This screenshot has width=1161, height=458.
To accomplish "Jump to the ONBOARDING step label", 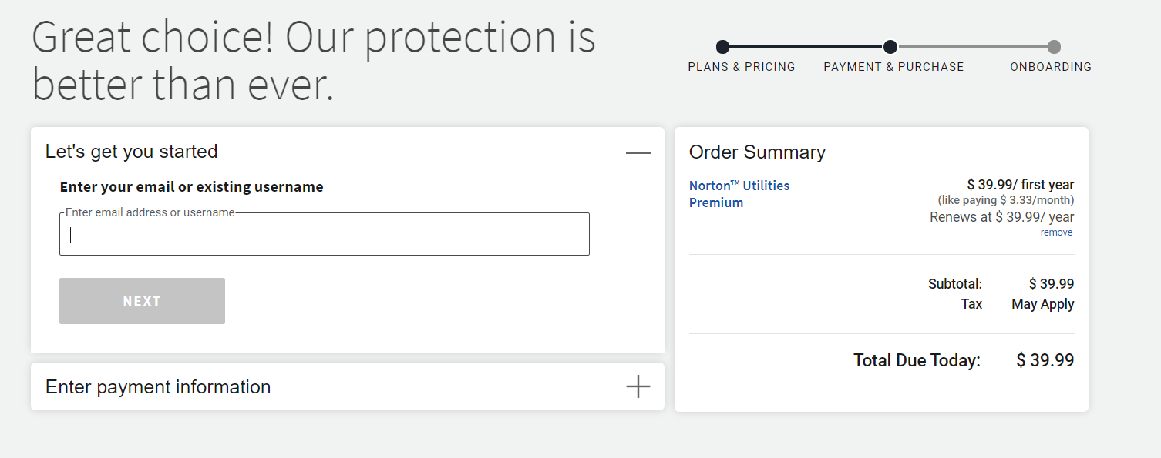I will coord(1050,67).
